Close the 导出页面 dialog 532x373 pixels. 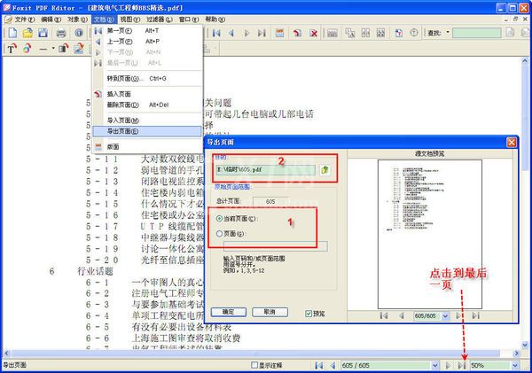[512, 142]
